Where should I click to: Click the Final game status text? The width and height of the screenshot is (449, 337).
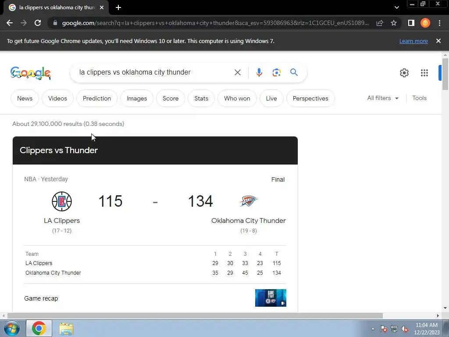coord(278,179)
